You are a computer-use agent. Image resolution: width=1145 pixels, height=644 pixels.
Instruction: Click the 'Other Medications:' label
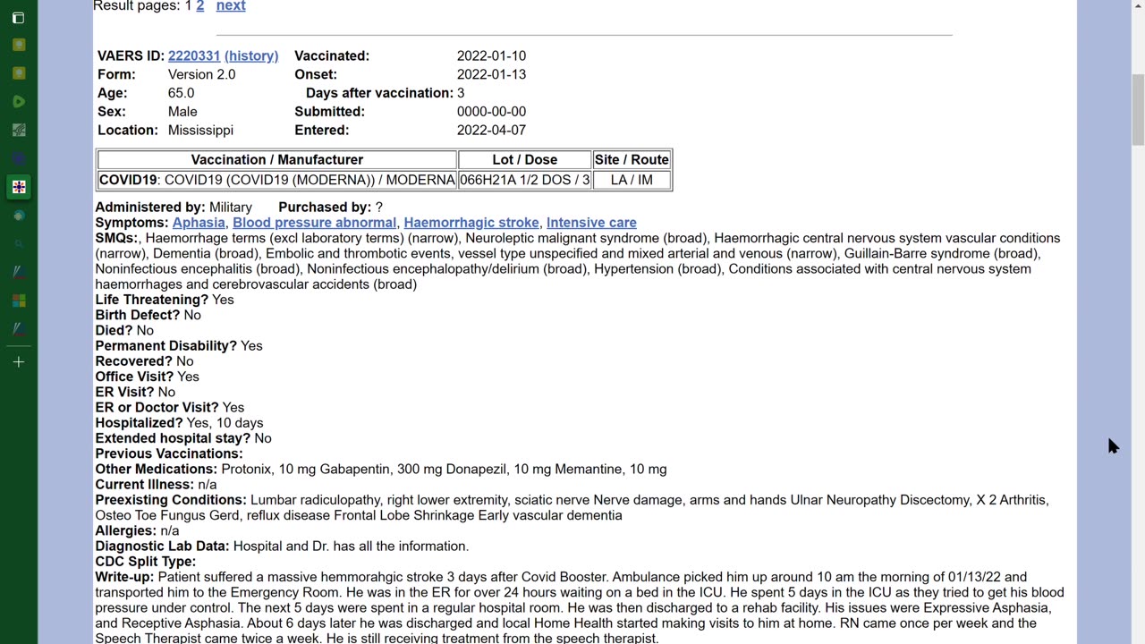pyautogui.click(x=157, y=470)
